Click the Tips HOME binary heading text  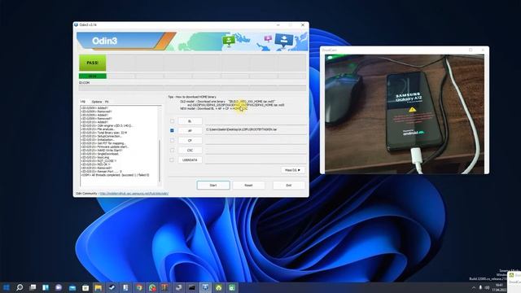[192, 97]
